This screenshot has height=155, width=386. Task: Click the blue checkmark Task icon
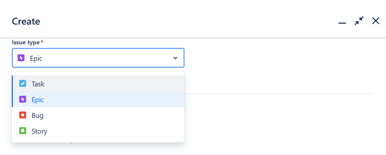(23, 84)
